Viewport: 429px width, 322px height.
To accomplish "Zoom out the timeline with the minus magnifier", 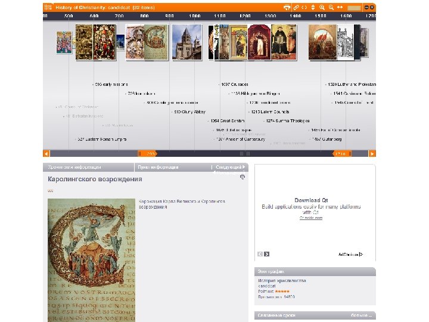I will coord(331,7).
